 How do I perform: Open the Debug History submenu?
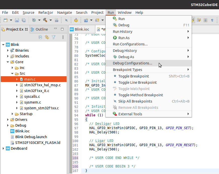click(149, 51)
